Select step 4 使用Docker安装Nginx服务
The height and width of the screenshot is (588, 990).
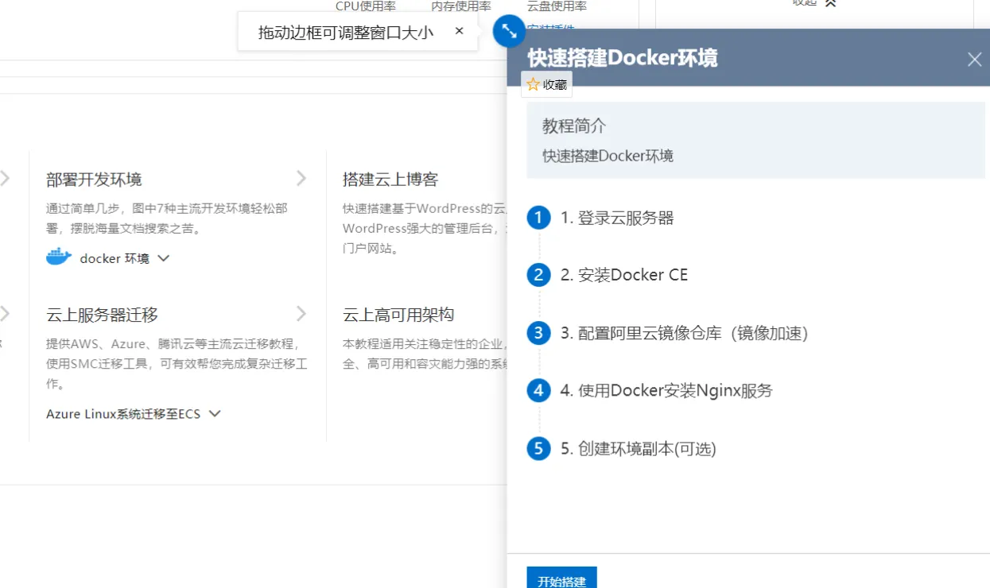[666, 390]
